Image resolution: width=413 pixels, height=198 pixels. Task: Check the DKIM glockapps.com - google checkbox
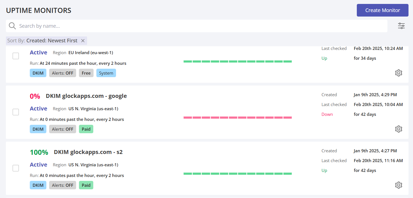coord(16,112)
